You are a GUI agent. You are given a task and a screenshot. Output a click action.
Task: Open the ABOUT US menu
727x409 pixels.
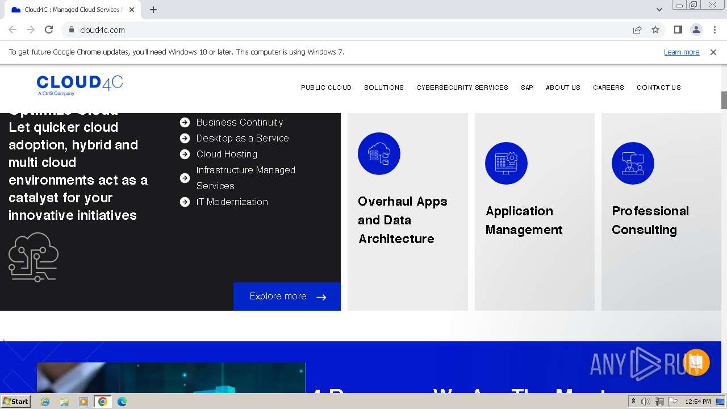click(563, 87)
